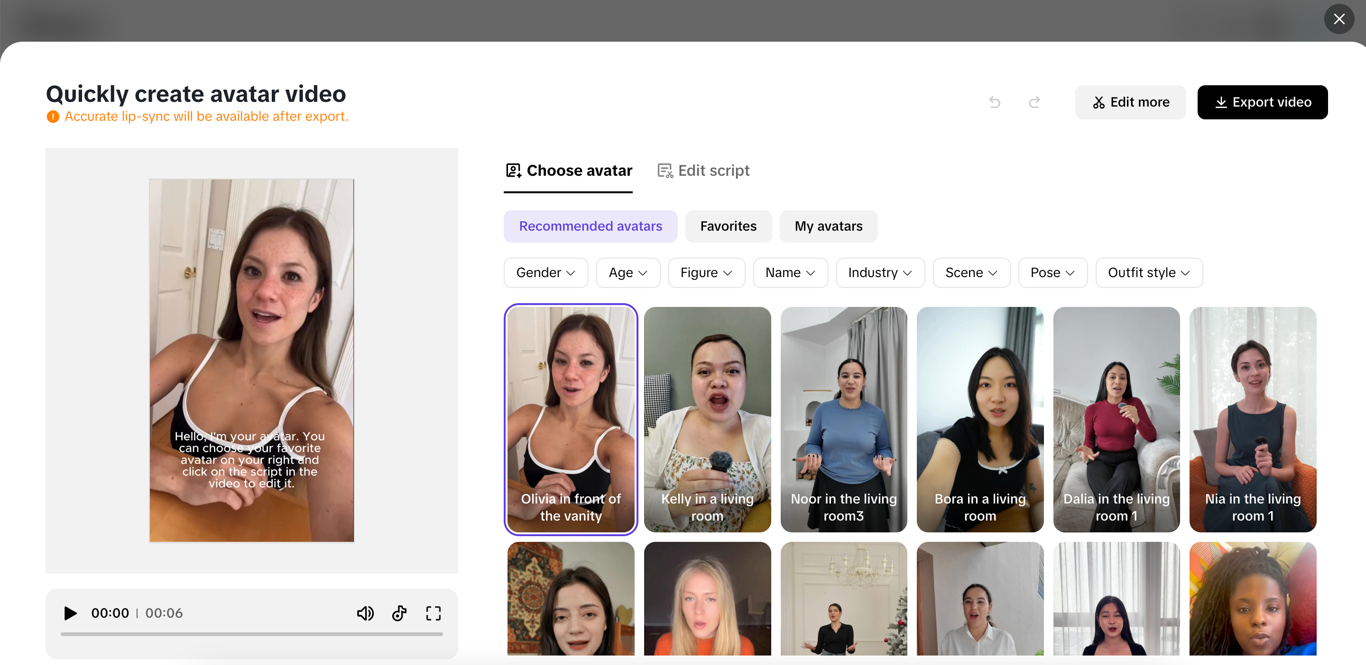Open the Gender filter dropdown
The image size is (1366, 665).
click(x=545, y=273)
